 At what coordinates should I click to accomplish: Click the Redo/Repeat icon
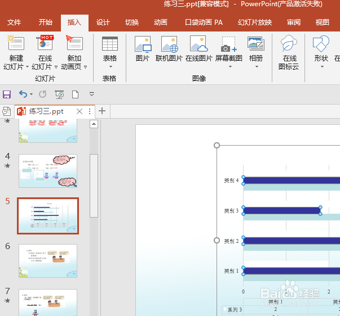[42, 94]
